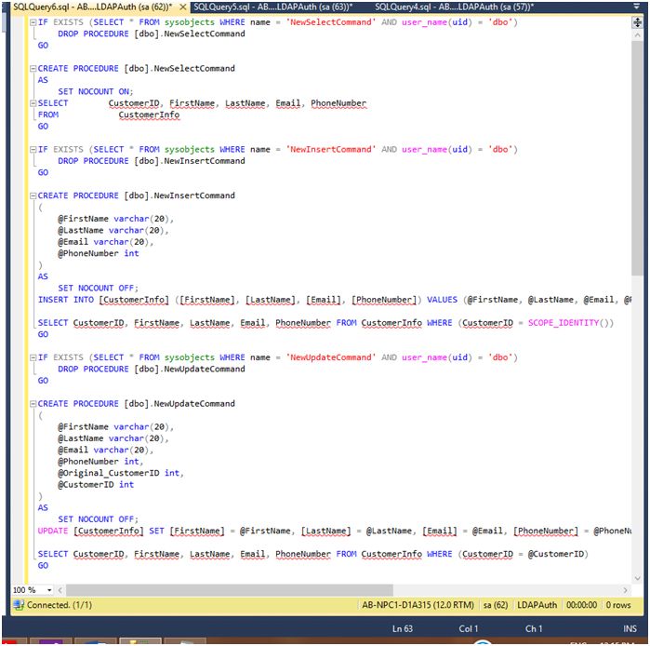Click the INS insert mode indicator
The height and width of the screenshot is (646, 650).
[630, 628]
